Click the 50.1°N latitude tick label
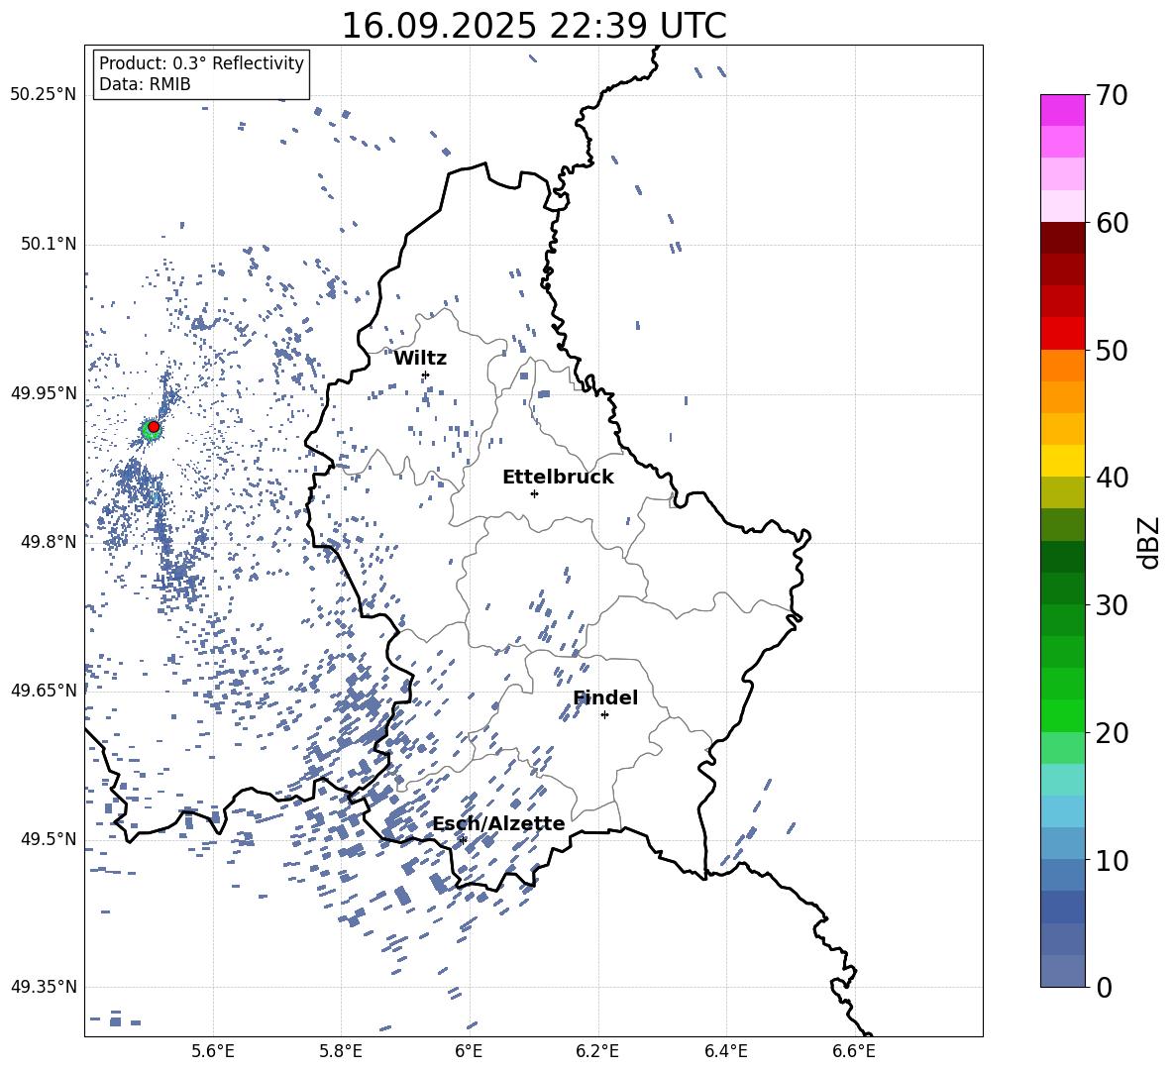Image resolution: width=1173 pixels, height=1071 pixels. click(x=48, y=245)
